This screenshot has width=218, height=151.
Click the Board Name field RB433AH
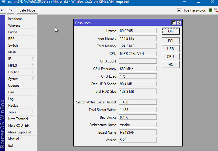[138, 132]
